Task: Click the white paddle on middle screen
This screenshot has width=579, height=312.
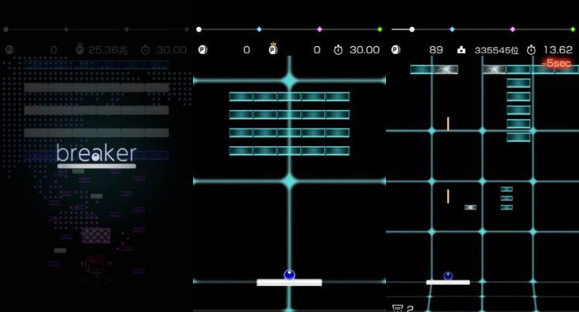Action: [289, 283]
